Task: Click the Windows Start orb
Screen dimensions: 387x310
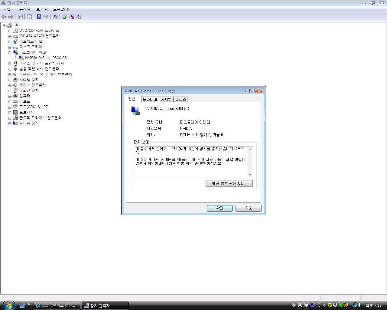Action: 9,305
